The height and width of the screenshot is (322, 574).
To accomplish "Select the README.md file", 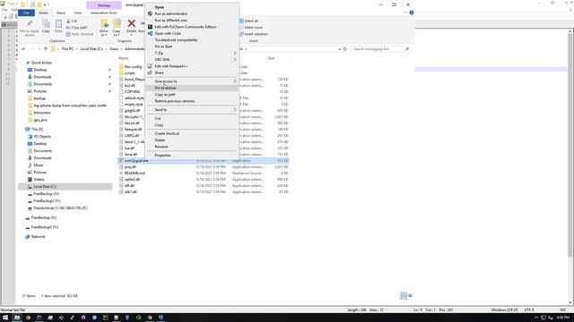I will click(135, 173).
